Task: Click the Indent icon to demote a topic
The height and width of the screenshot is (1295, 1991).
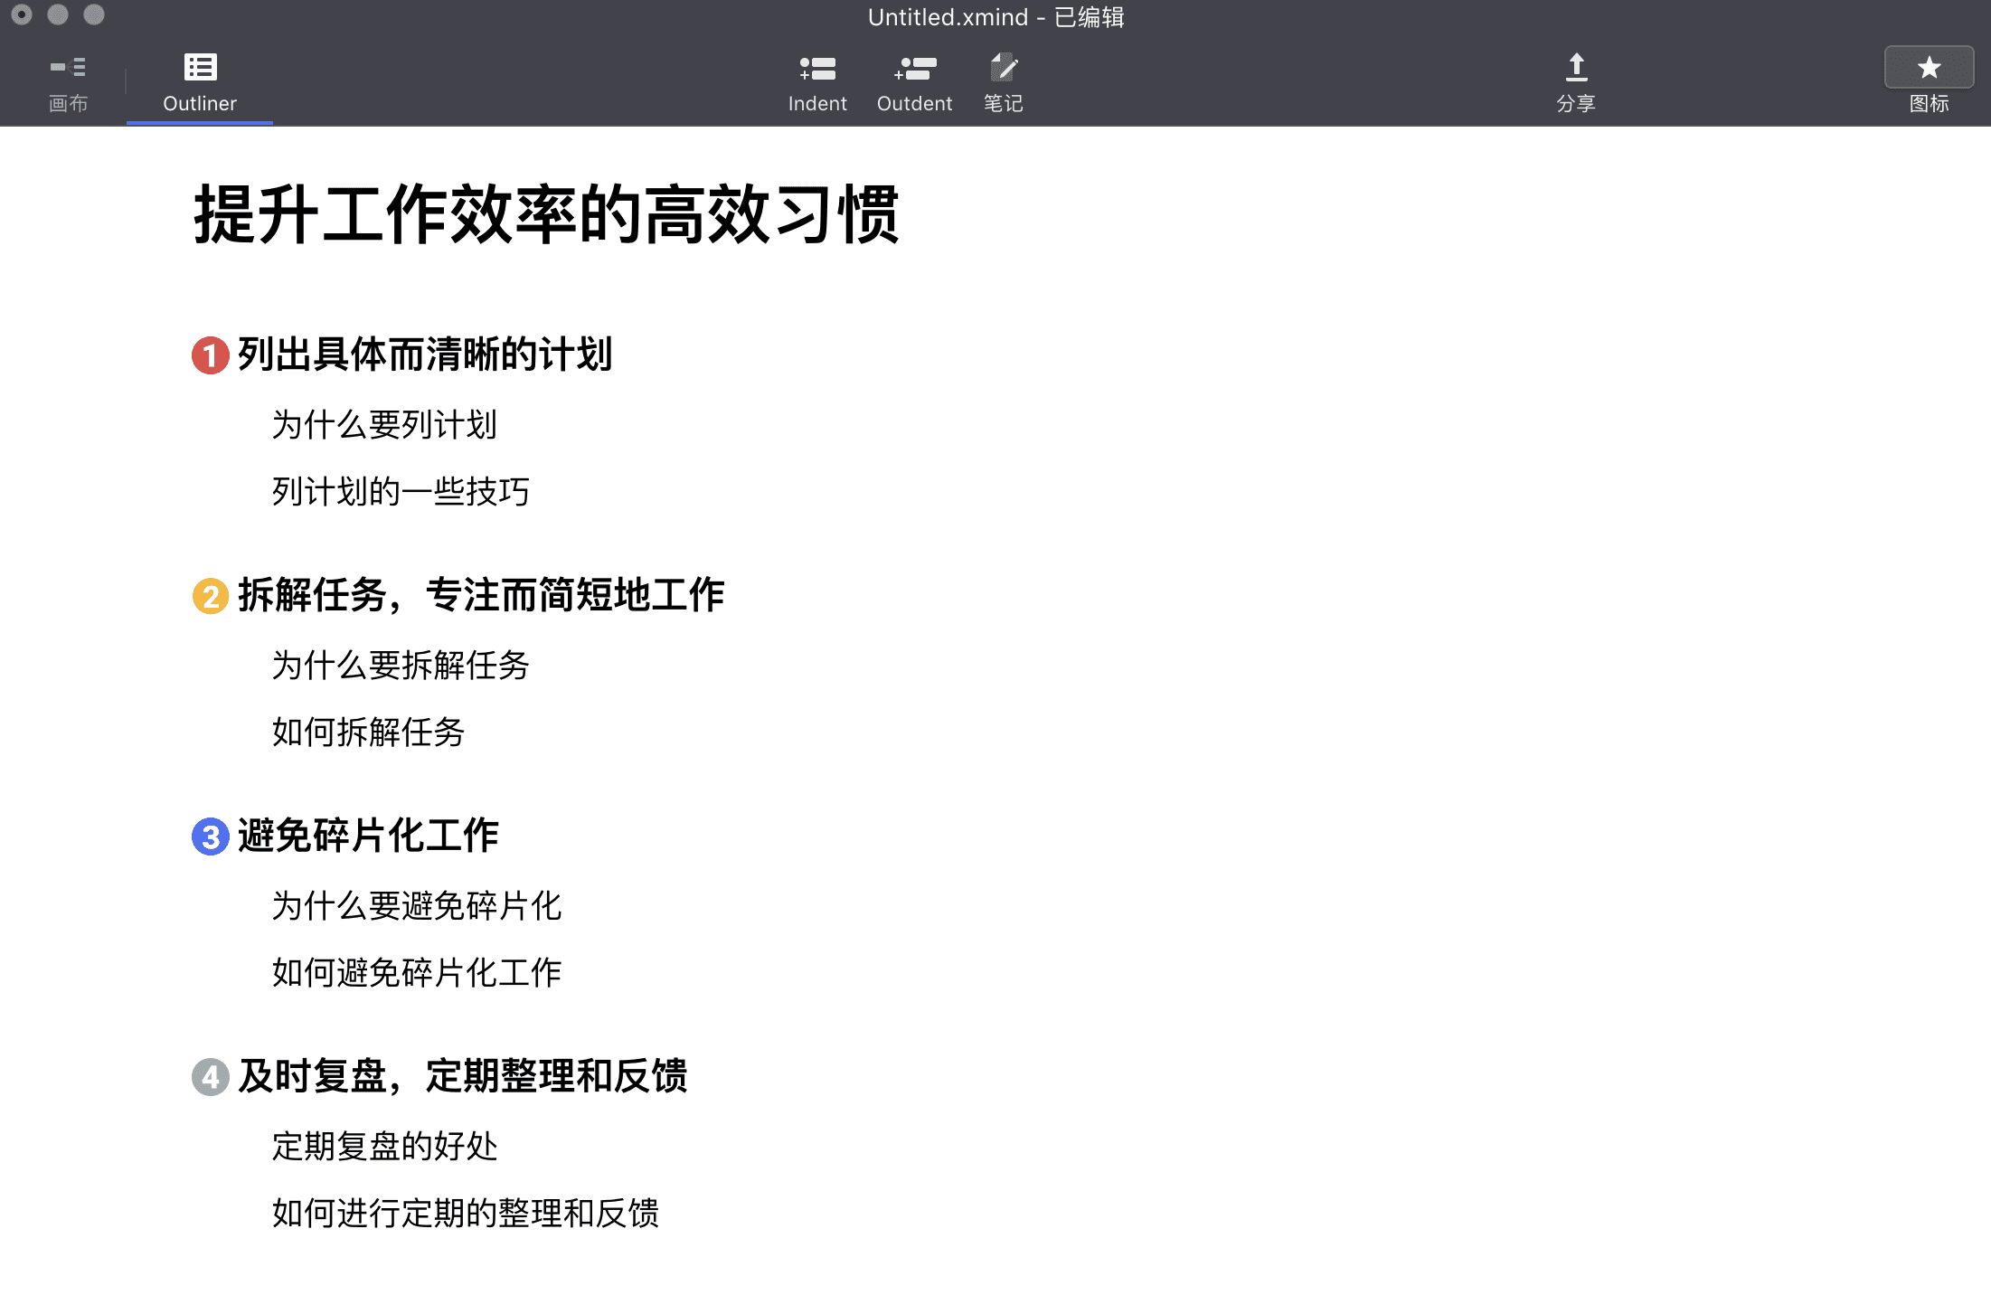Action: click(x=816, y=81)
